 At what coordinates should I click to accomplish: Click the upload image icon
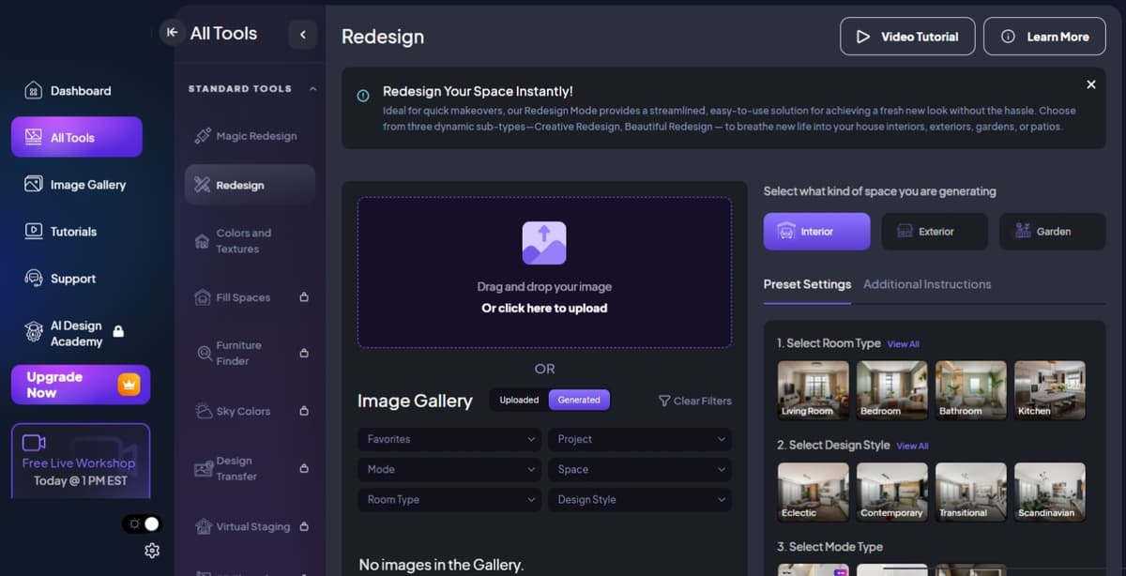tap(544, 243)
